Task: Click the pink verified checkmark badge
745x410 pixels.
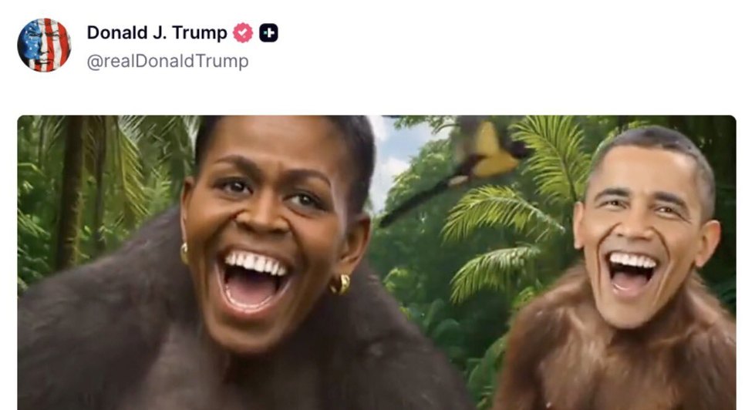Action: [243, 32]
